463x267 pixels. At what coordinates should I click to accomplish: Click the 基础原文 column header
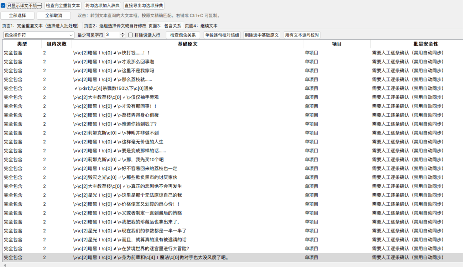click(187, 44)
